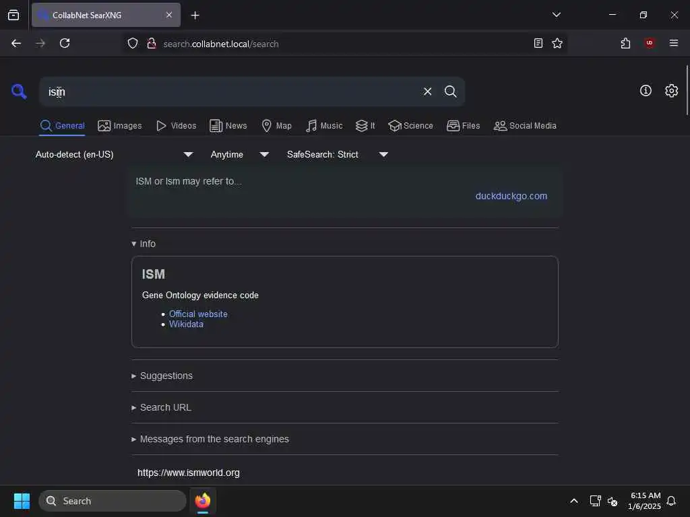690x517 pixels.
Task: Switch to General search category
Action: click(x=62, y=126)
